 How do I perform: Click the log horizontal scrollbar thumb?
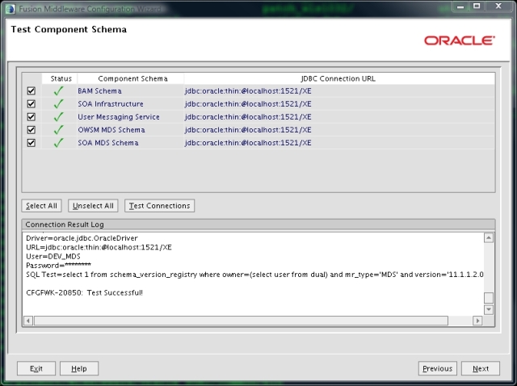241,321
